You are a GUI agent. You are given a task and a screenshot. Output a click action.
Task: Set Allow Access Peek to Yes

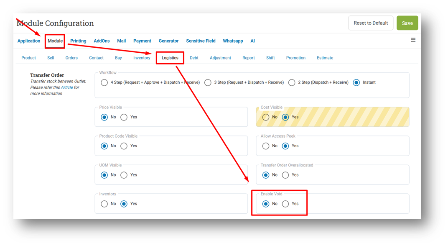point(285,146)
